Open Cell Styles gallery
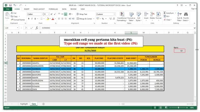 [x=138, y=16]
